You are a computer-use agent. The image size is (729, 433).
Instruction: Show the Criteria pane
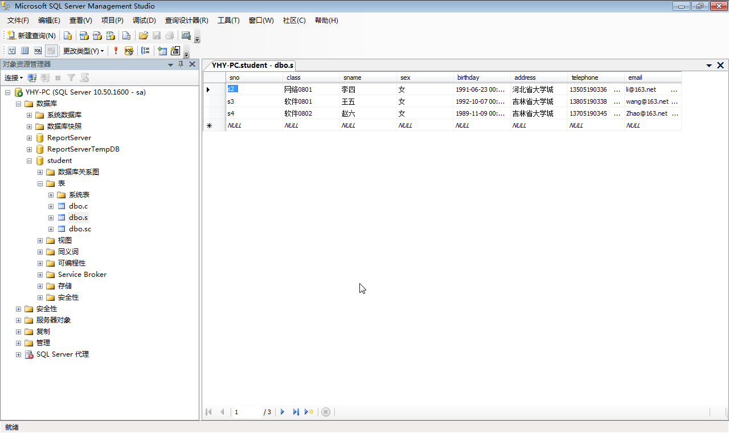pos(24,51)
